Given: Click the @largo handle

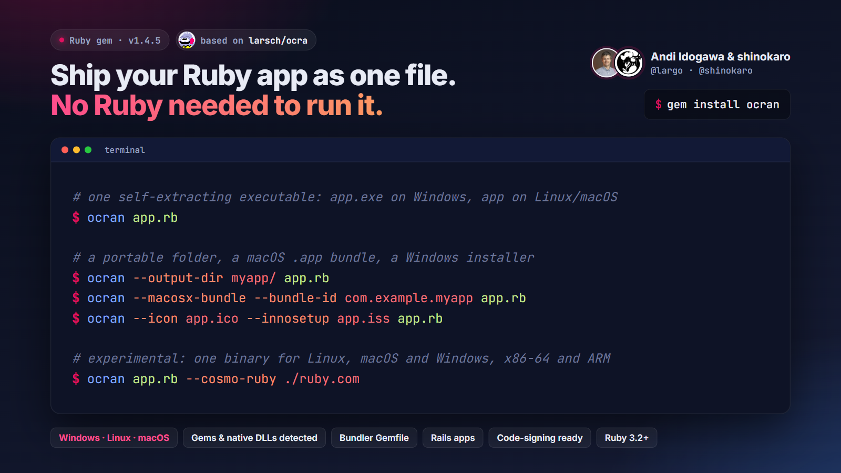Looking at the screenshot, I should [666, 70].
